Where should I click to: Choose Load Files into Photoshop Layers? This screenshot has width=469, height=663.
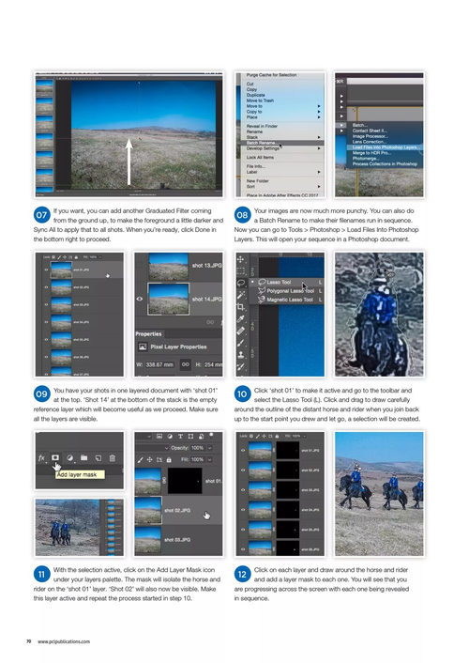click(385, 147)
